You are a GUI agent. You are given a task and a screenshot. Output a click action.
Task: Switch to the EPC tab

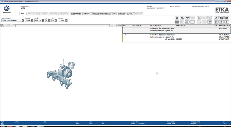[23, 13]
